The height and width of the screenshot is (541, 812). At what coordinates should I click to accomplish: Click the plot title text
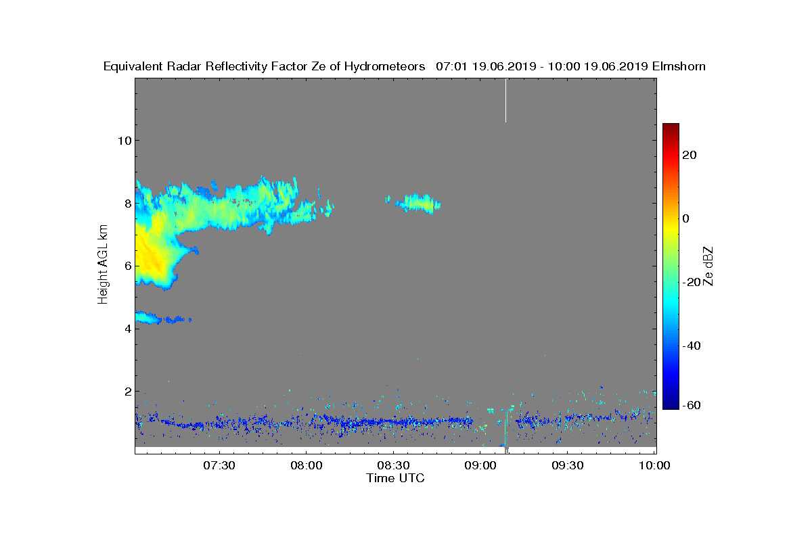[x=405, y=66]
